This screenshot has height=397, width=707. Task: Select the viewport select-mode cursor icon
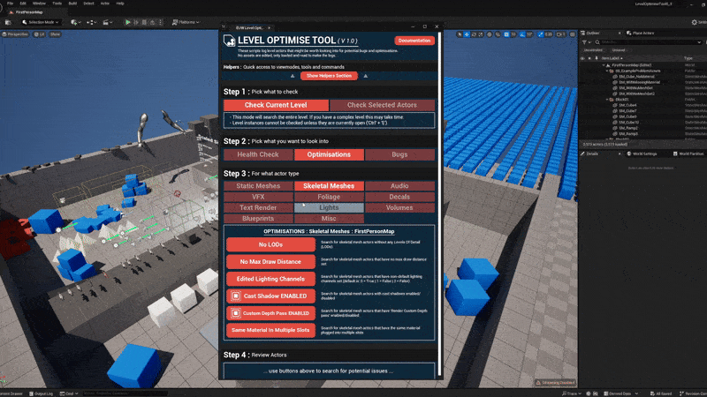point(460,34)
